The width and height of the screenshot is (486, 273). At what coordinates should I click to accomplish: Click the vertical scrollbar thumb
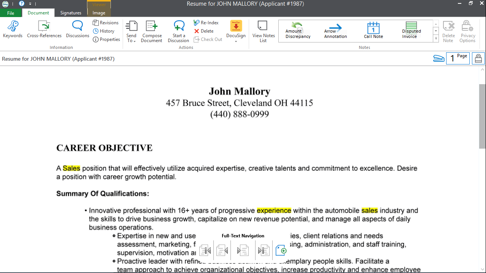click(482, 116)
